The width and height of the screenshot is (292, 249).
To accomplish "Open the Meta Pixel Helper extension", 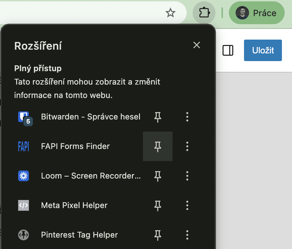I will pos(74,205).
